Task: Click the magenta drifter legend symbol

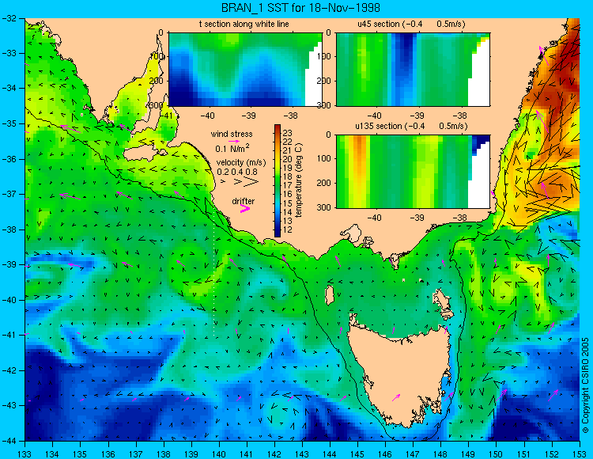Action: [245, 208]
